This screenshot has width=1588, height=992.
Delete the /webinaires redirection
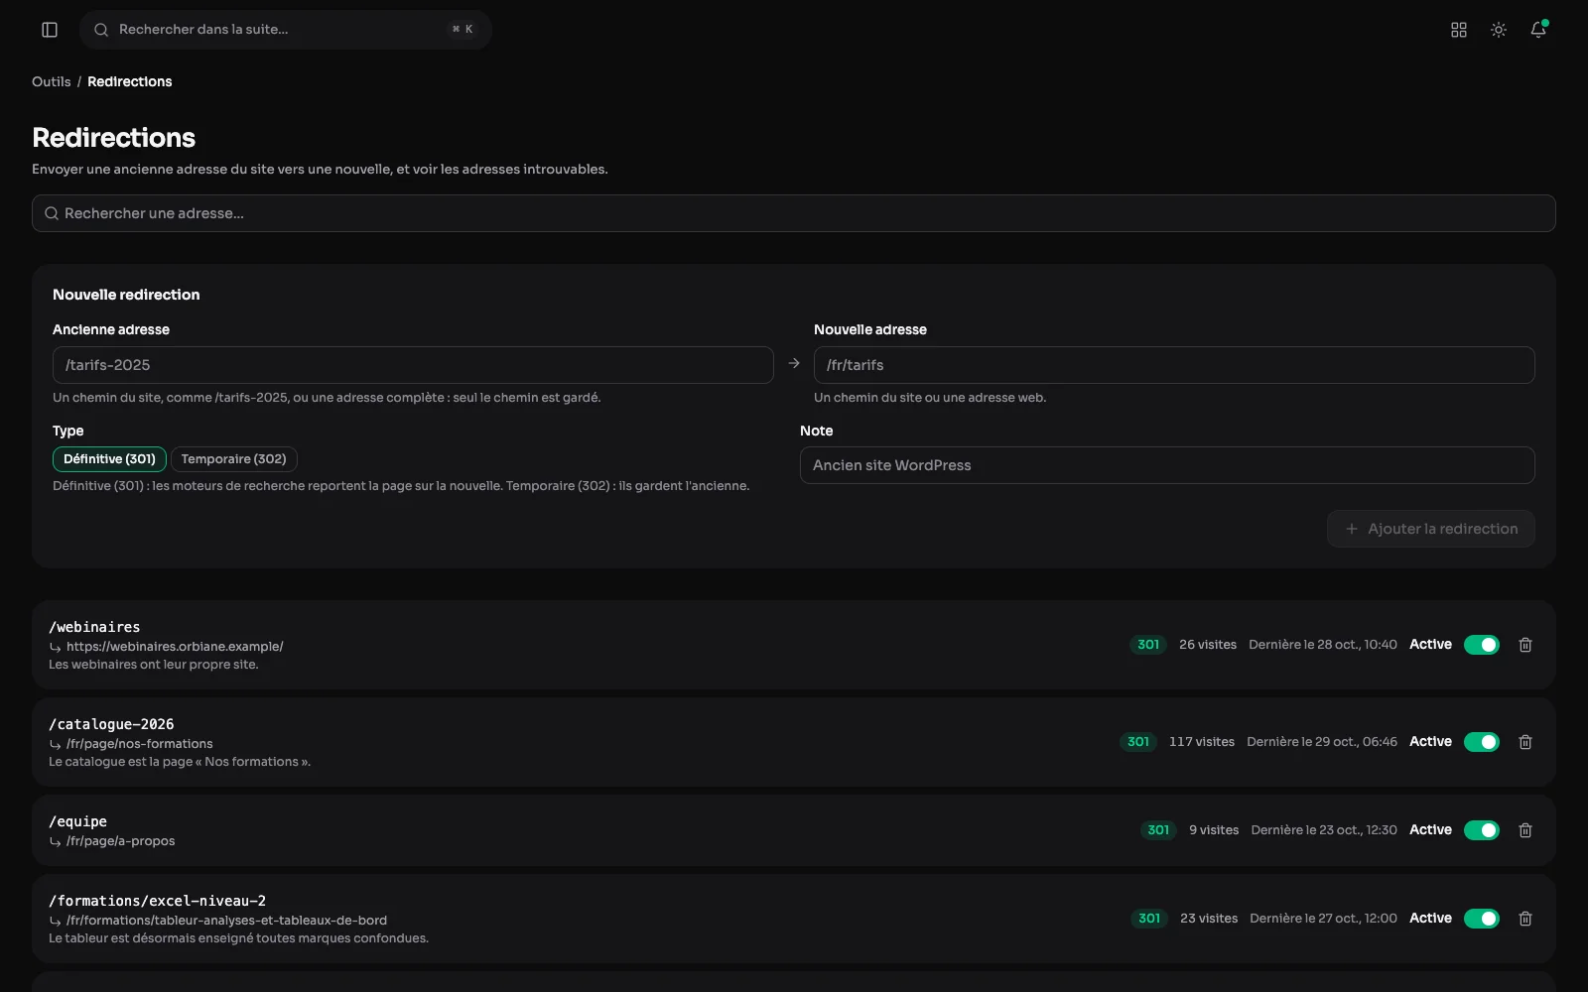(1525, 645)
